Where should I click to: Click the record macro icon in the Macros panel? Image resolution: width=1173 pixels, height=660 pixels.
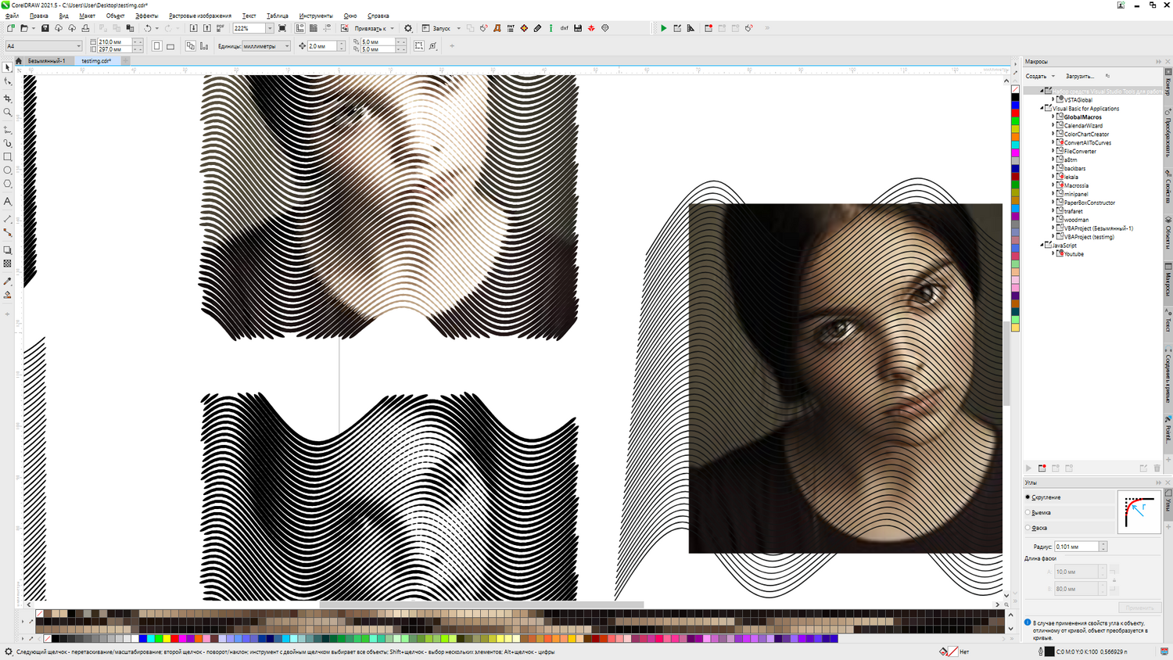(x=1042, y=468)
